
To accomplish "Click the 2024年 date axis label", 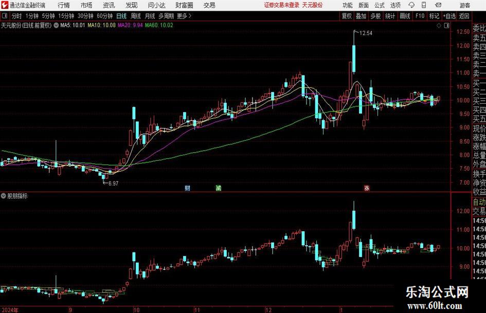I will click(x=10, y=310).
